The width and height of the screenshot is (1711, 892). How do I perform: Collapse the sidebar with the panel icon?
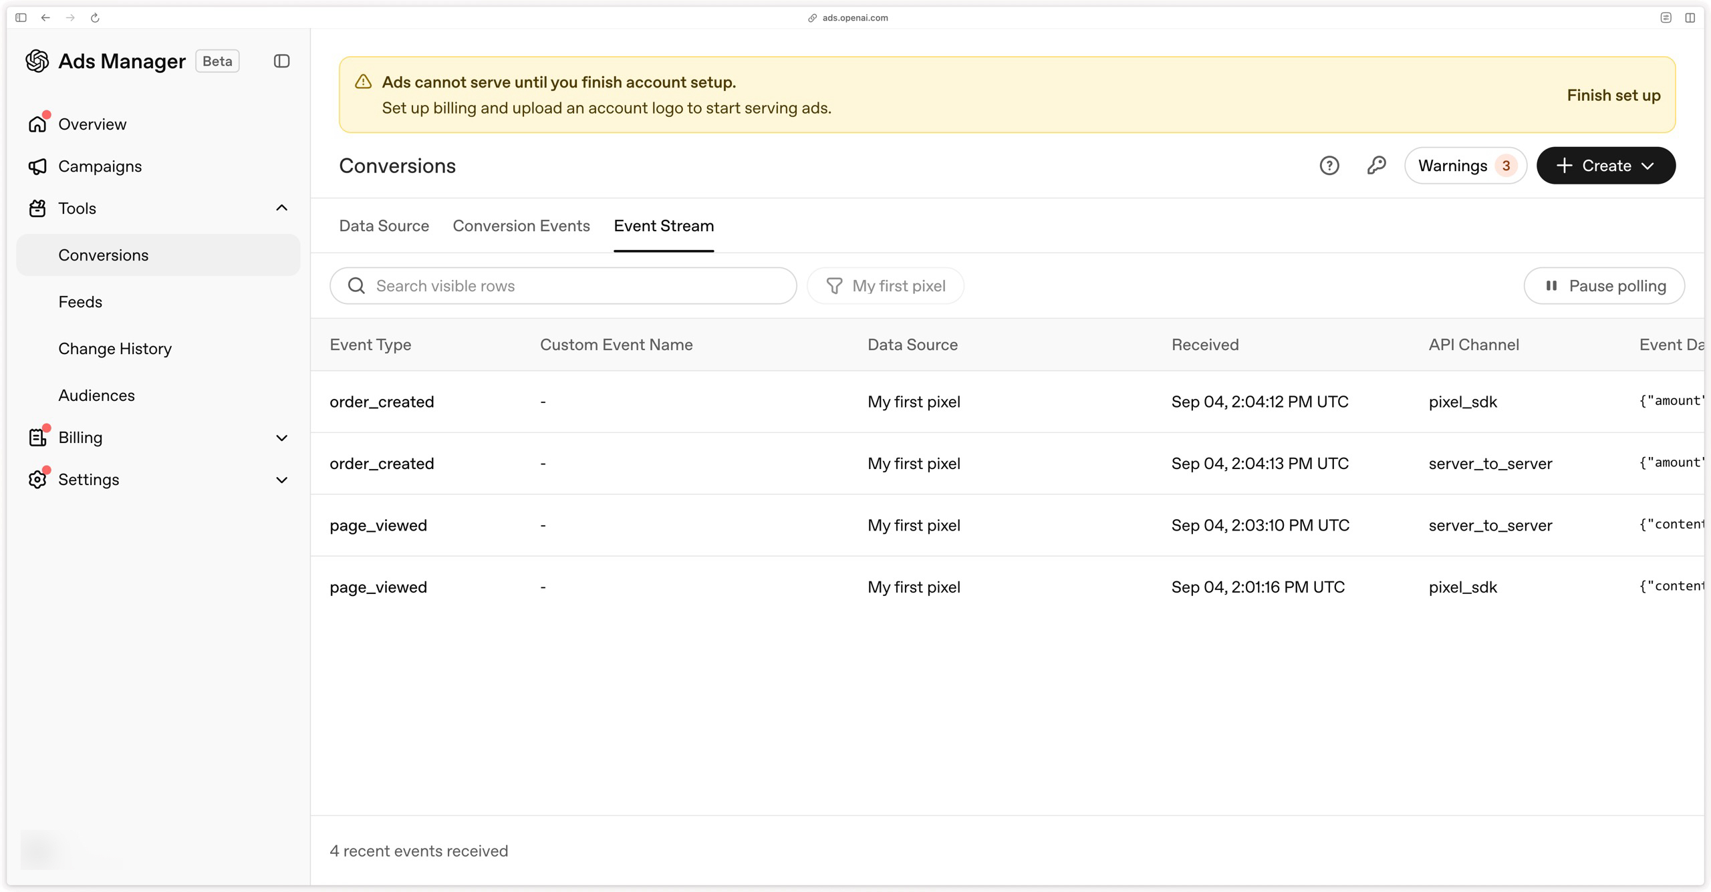point(281,61)
